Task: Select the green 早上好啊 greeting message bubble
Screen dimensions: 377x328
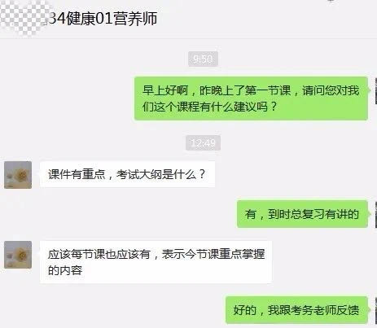Action: coord(251,98)
